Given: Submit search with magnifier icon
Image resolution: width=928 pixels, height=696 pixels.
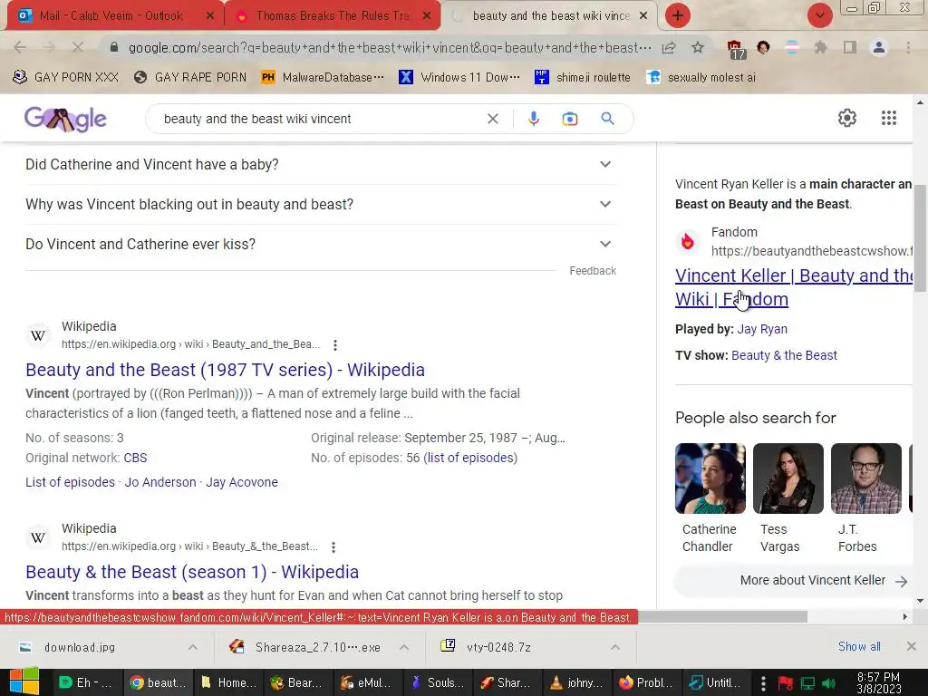Looking at the screenshot, I should pos(607,119).
